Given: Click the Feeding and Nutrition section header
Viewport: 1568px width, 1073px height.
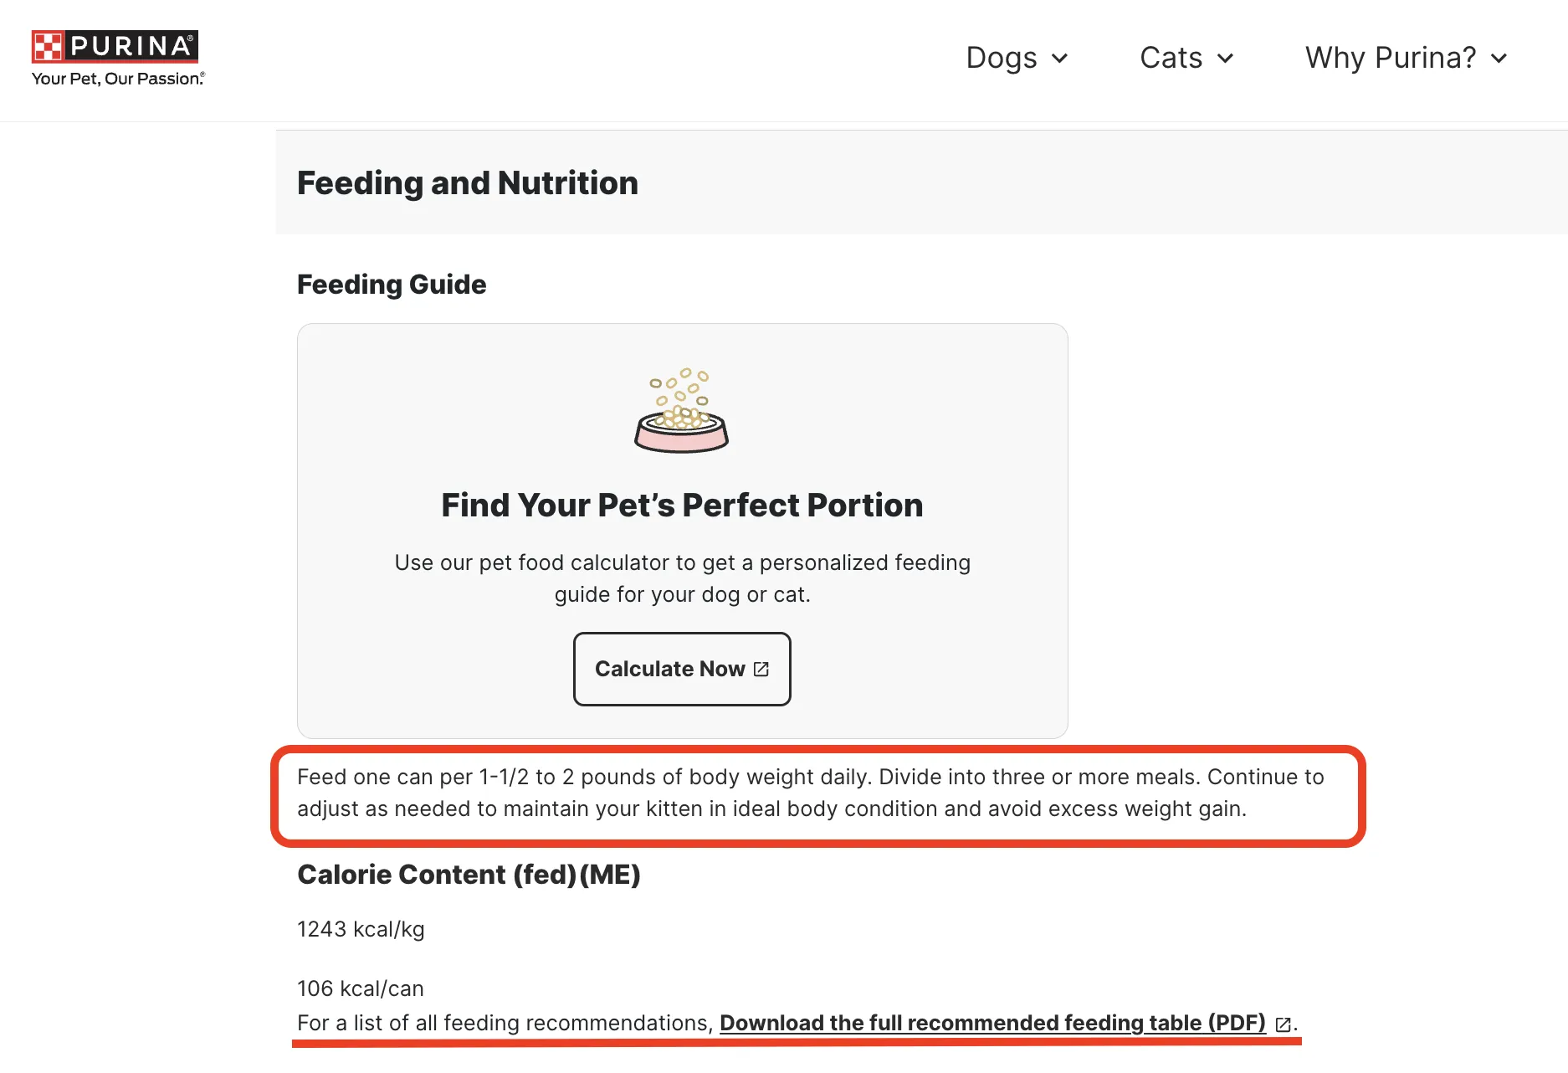Looking at the screenshot, I should (x=467, y=183).
